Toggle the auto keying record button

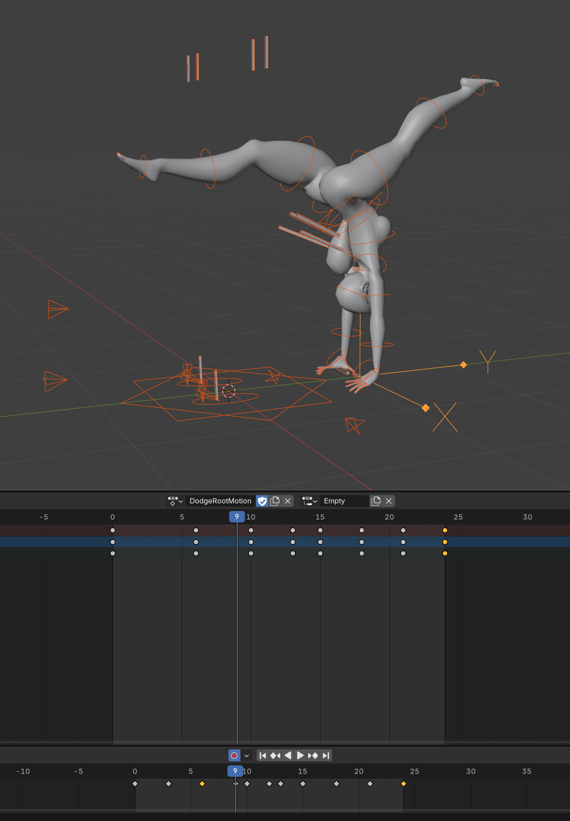[234, 756]
